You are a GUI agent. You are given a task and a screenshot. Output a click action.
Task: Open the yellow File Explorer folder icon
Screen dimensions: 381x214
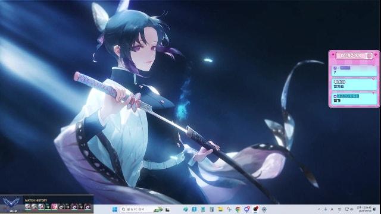click(x=220, y=209)
